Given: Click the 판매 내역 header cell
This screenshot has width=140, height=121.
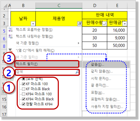Looking at the screenshot, I should [105, 15].
